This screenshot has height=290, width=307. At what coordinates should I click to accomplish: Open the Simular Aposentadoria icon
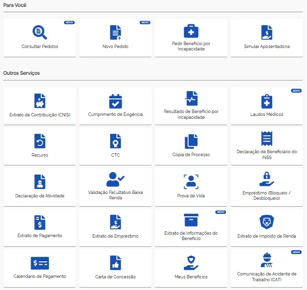pyautogui.click(x=267, y=32)
